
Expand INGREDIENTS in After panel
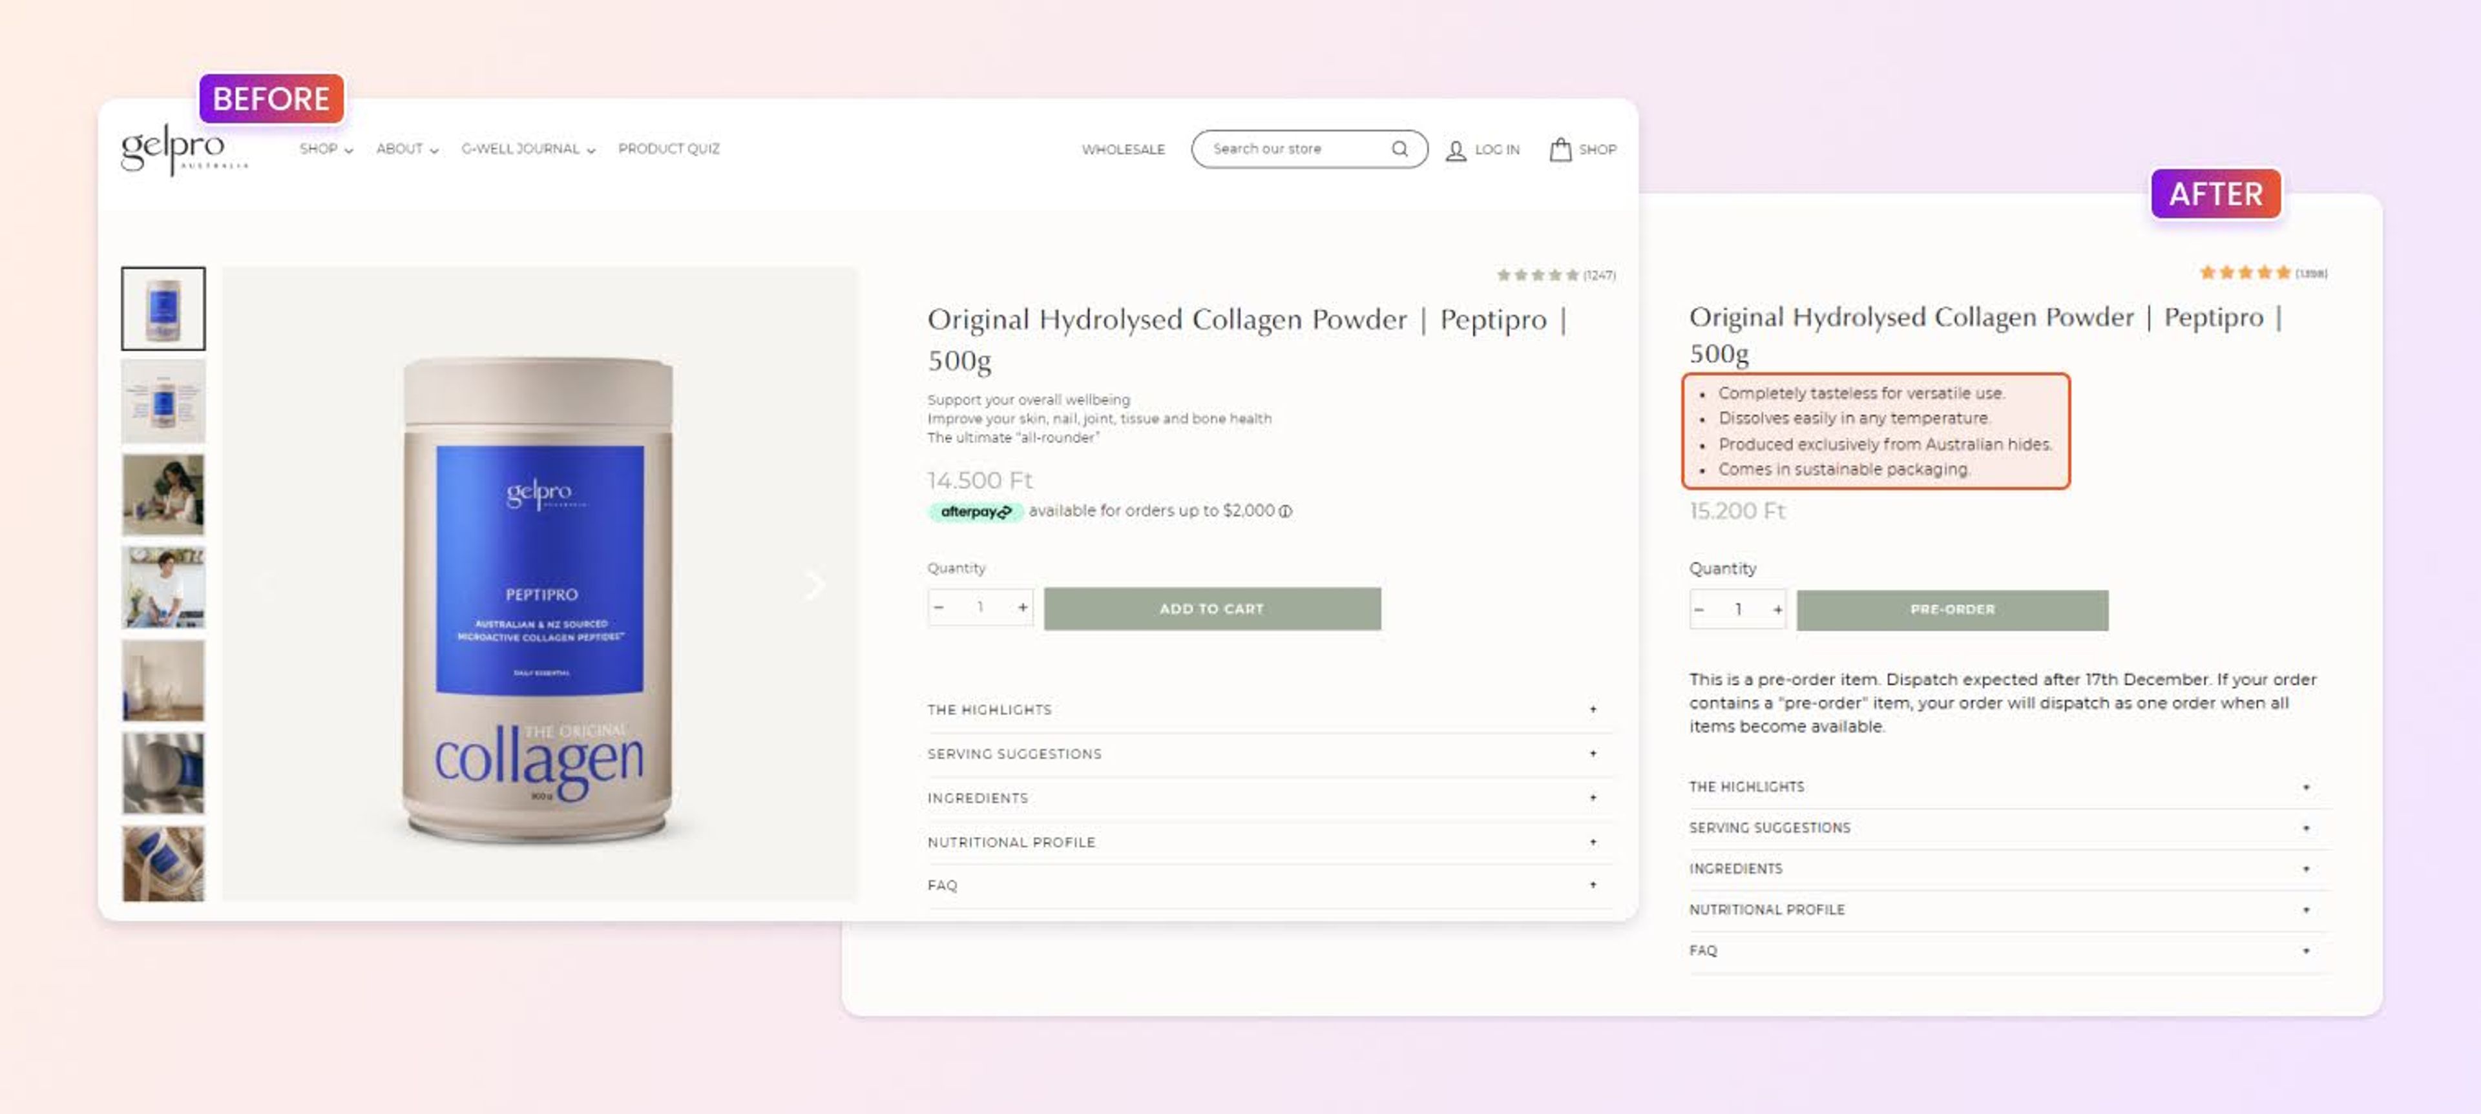pyautogui.click(x=2008, y=869)
